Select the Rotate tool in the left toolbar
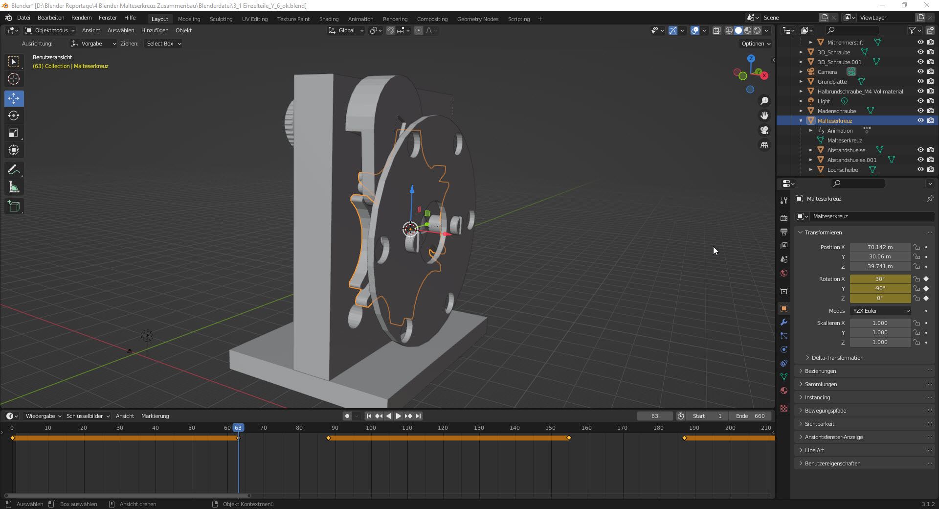Screen dimensions: 939x509 (x=14, y=116)
